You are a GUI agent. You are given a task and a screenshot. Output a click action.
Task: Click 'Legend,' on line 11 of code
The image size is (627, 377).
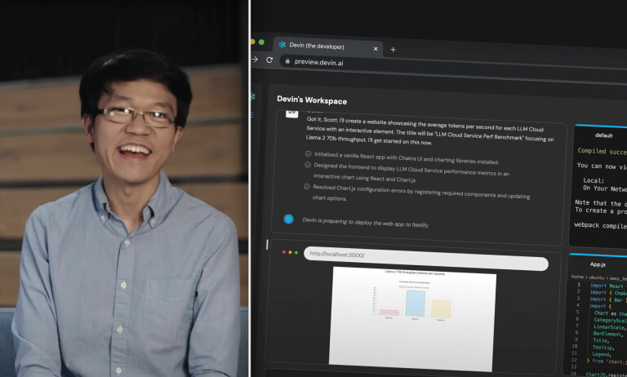tap(601, 354)
